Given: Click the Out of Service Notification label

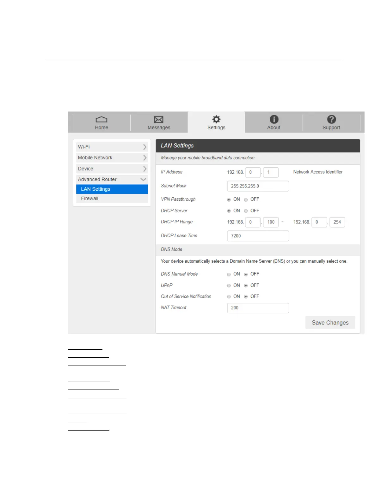Looking at the screenshot, I should tap(186, 297).
